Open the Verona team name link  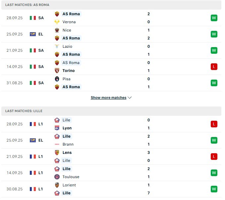coord(69,22)
